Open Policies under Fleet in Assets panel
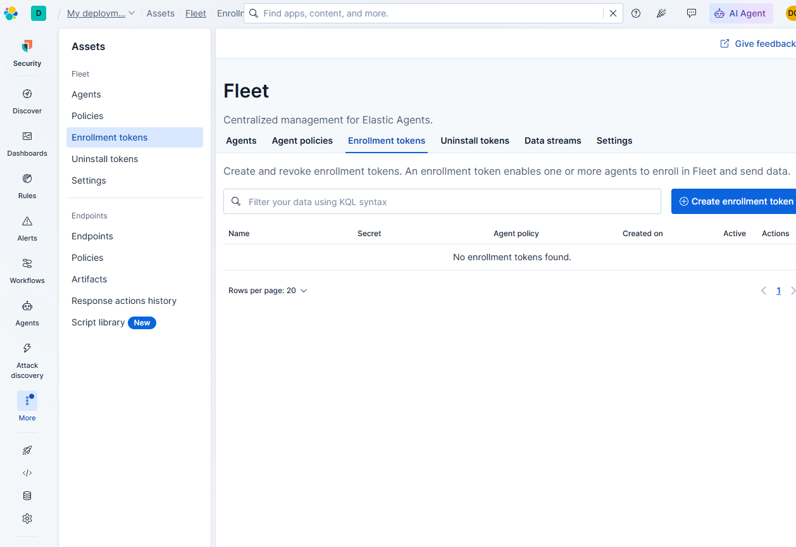The width and height of the screenshot is (796, 547). 135,116
